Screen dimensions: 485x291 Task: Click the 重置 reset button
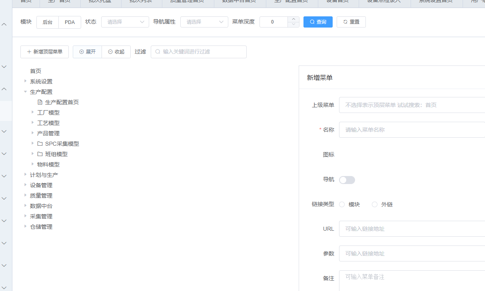(351, 22)
